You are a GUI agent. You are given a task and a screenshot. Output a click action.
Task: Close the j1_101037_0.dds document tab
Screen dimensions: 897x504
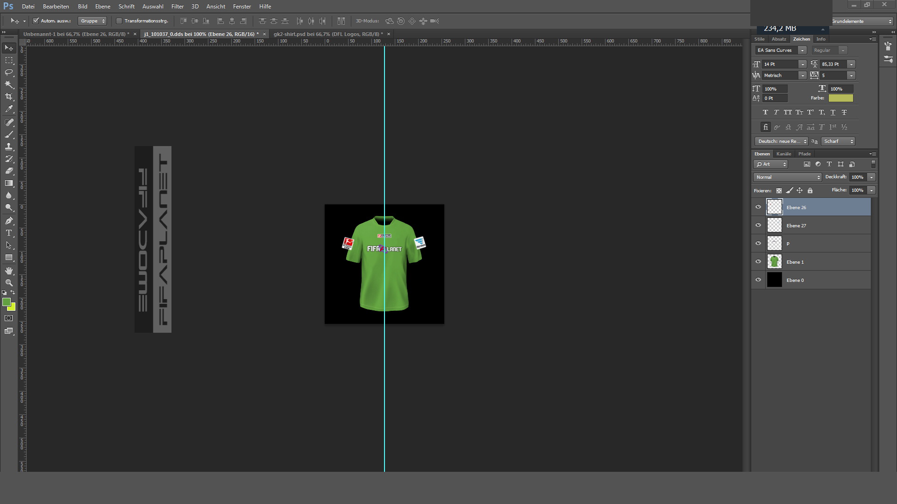pos(264,34)
